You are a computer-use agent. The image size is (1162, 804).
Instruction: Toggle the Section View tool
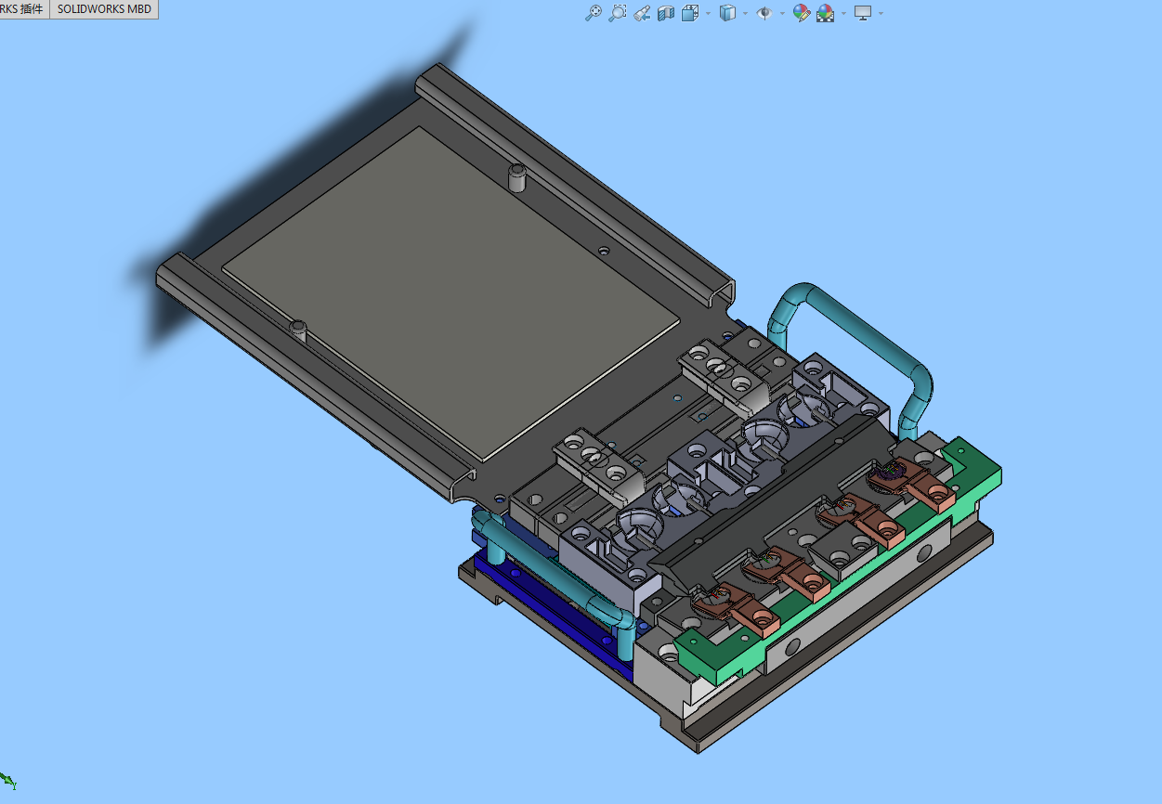665,13
